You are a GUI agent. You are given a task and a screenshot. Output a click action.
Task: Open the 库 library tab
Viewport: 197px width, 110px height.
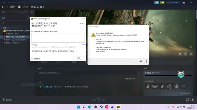(x=19, y=7)
